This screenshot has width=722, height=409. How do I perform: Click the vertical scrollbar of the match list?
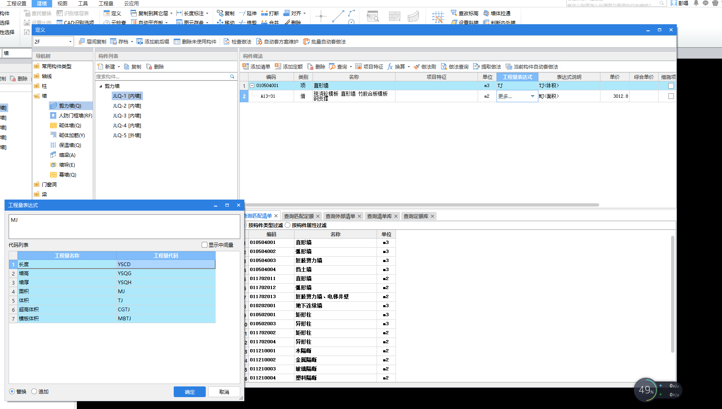(x=673, y=294)
